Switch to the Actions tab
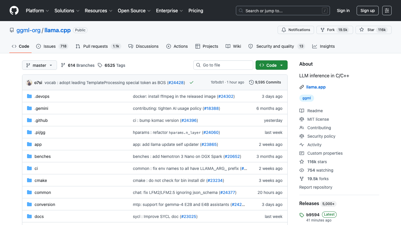This screenshot has width=401, height=225. 177,46
